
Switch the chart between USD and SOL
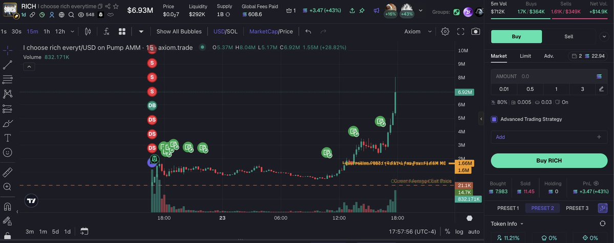tap(225, 31)
